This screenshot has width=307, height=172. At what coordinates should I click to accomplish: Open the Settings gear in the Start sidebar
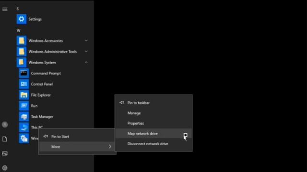point(5,168)
